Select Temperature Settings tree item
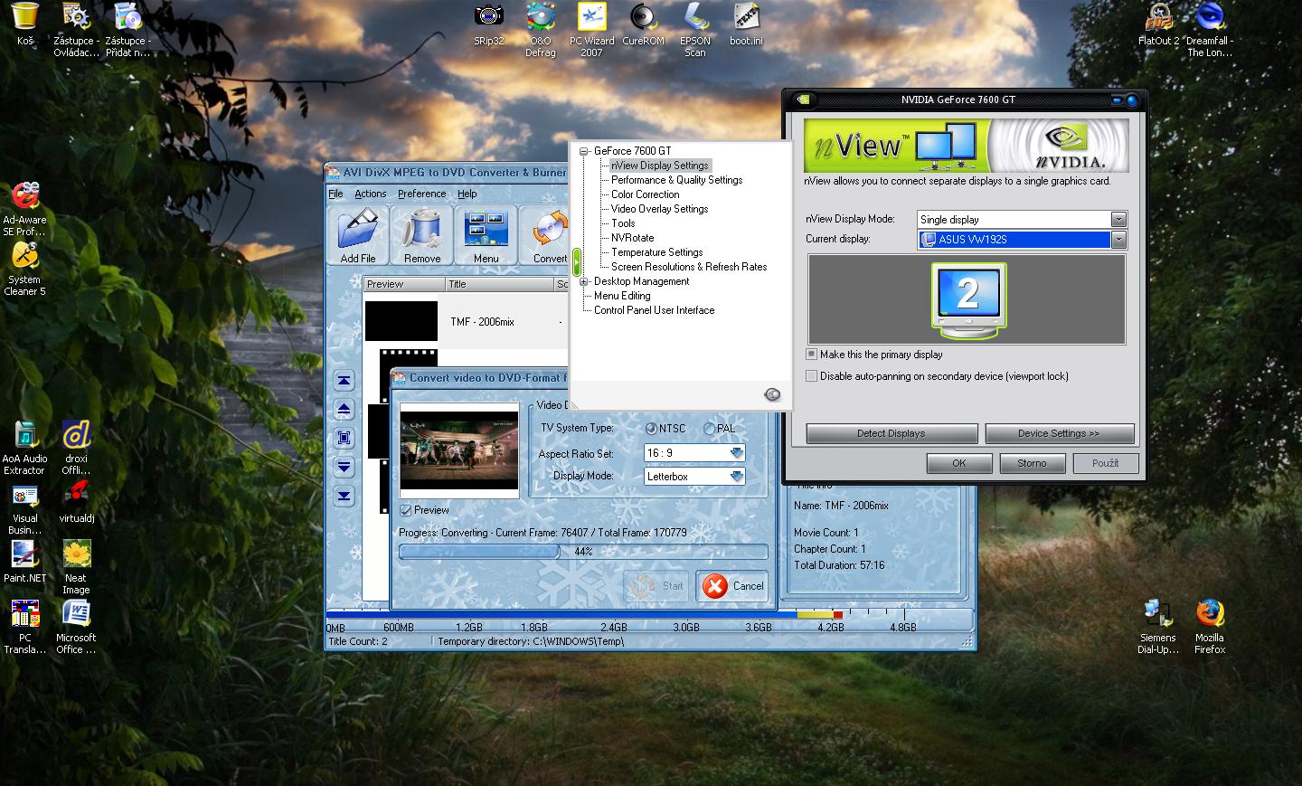The height and width of the screenshot is (786, 1302). click(656, 252)
